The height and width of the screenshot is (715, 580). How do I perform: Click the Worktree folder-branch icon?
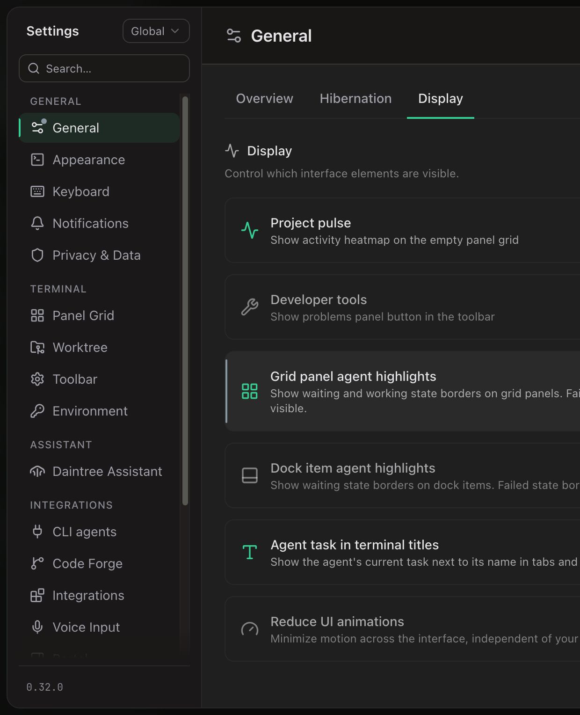point(37,347)
